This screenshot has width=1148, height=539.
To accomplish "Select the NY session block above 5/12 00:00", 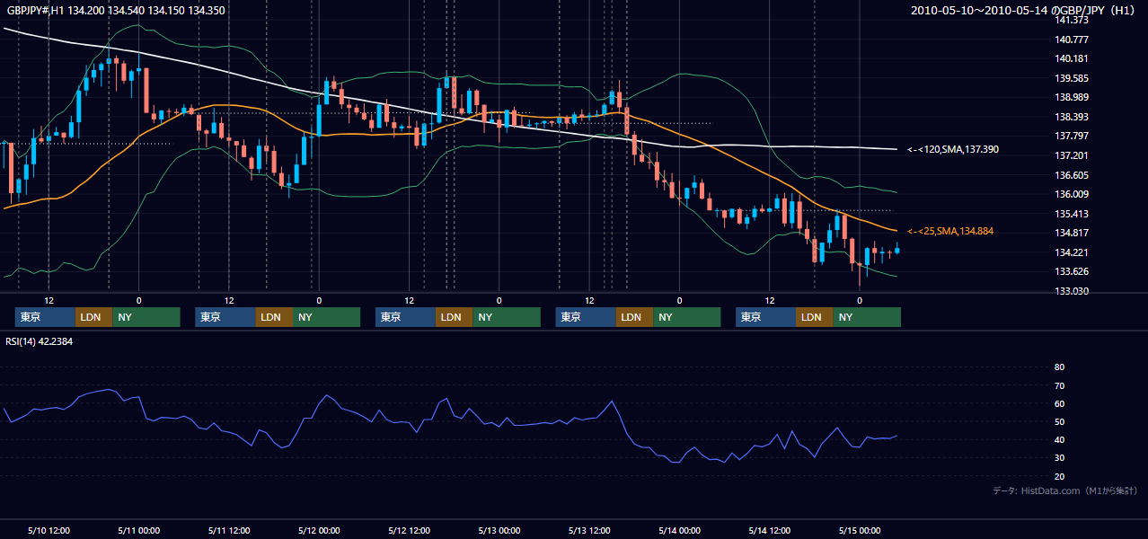I will tap(327, 317).
